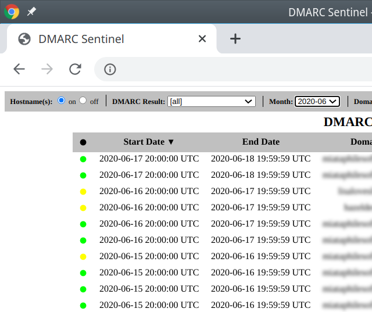Sort by Start Date column header
The image size is (372, 312).
point(149,142)
